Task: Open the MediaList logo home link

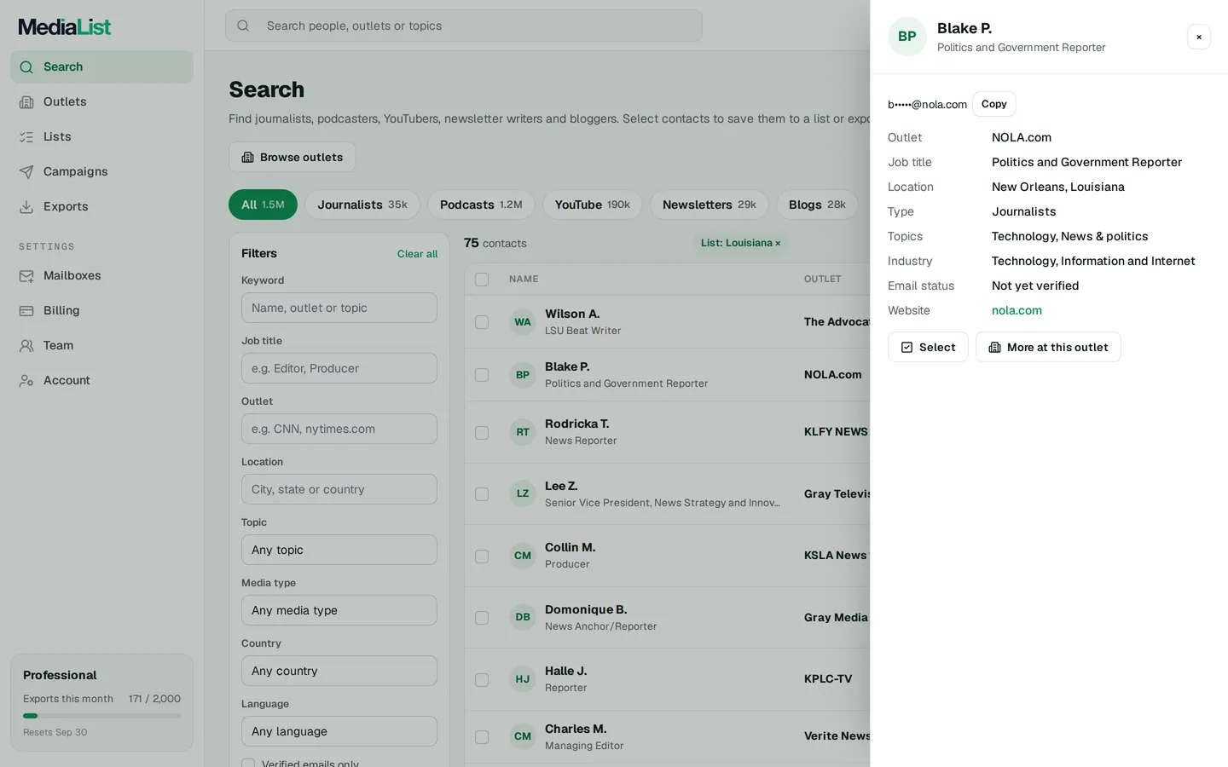Action: tap(65, 27)
